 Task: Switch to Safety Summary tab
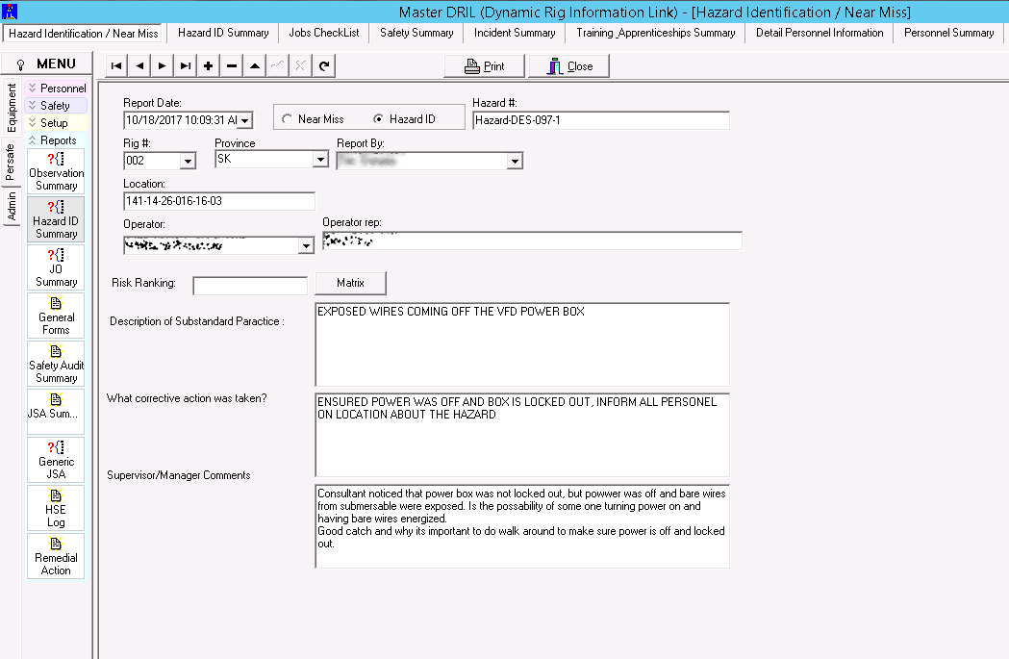416,33
